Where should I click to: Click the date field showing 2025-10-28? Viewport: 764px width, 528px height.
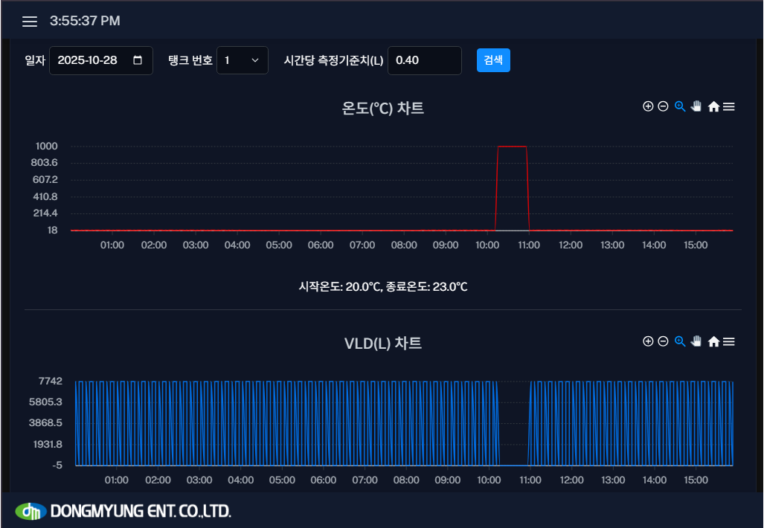click(x=89, y=60)
